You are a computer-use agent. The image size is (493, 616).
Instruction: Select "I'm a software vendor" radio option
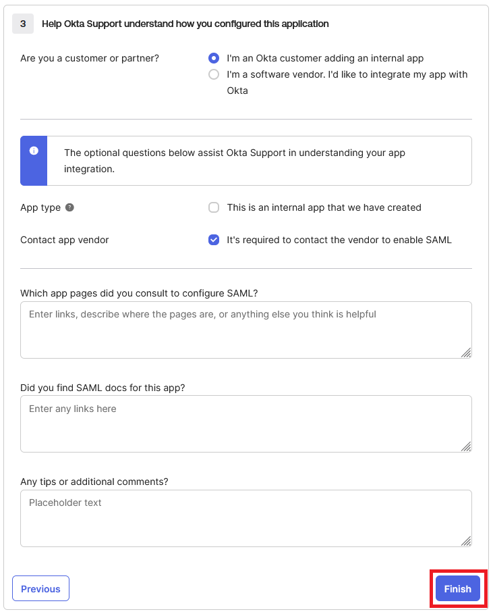(214, 74)
